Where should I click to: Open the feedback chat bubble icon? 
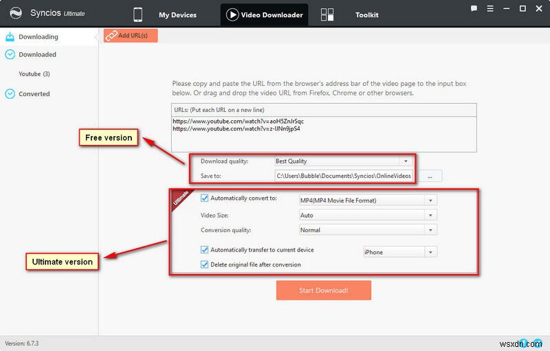(x=474, y=8)
